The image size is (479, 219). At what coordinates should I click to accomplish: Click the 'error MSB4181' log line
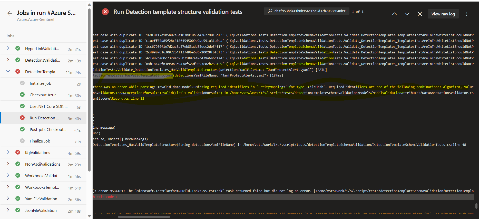click(283, 191)
